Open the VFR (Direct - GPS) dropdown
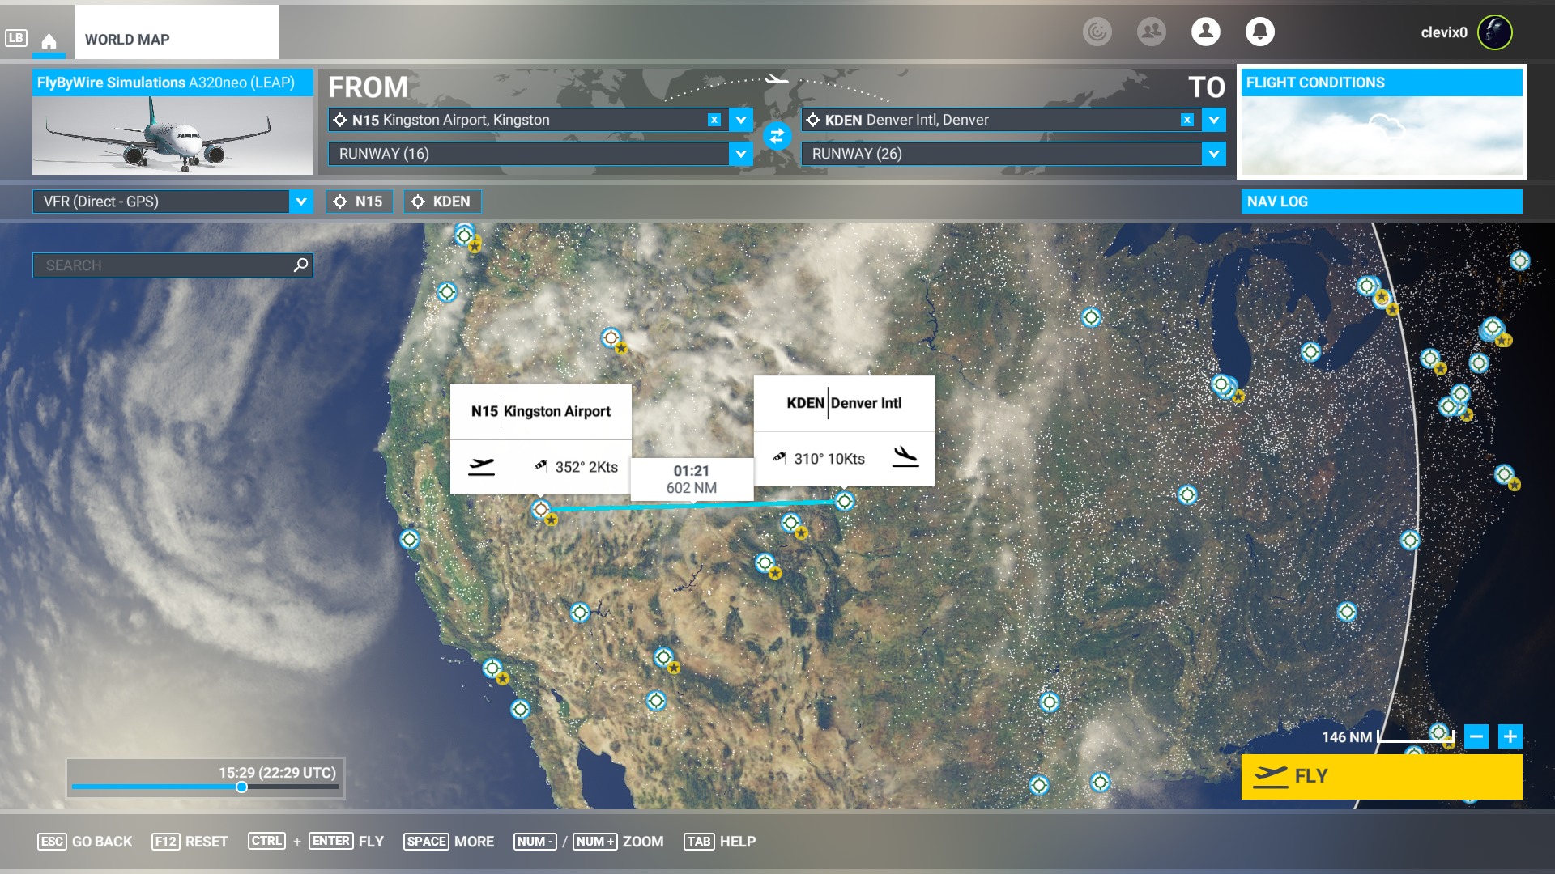This screenshot has width=1555, height=874. tap(172, 202)
